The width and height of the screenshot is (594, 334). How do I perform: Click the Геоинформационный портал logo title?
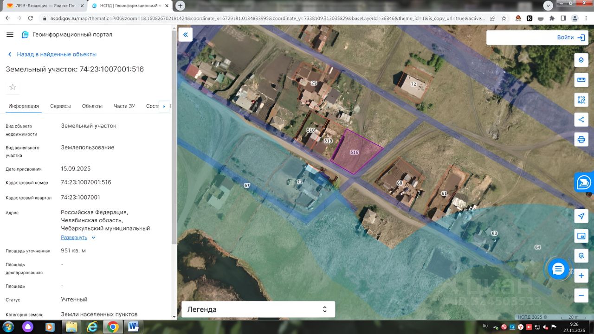[72, 35]
